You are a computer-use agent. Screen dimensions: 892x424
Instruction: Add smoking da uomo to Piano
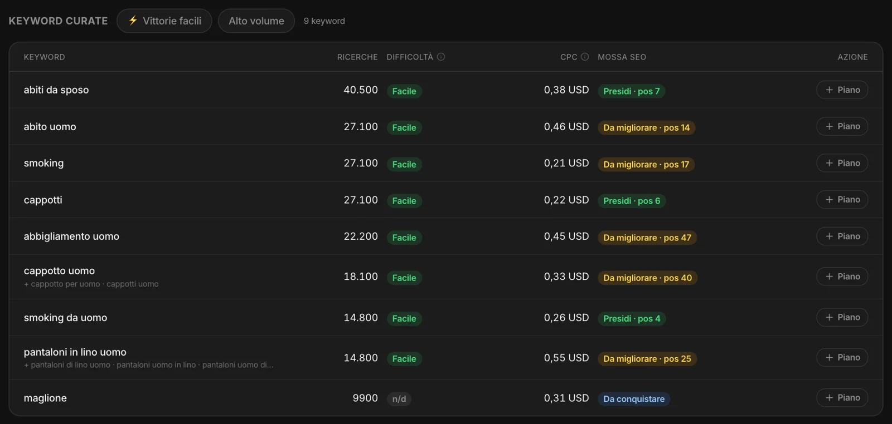click(842, 317)
